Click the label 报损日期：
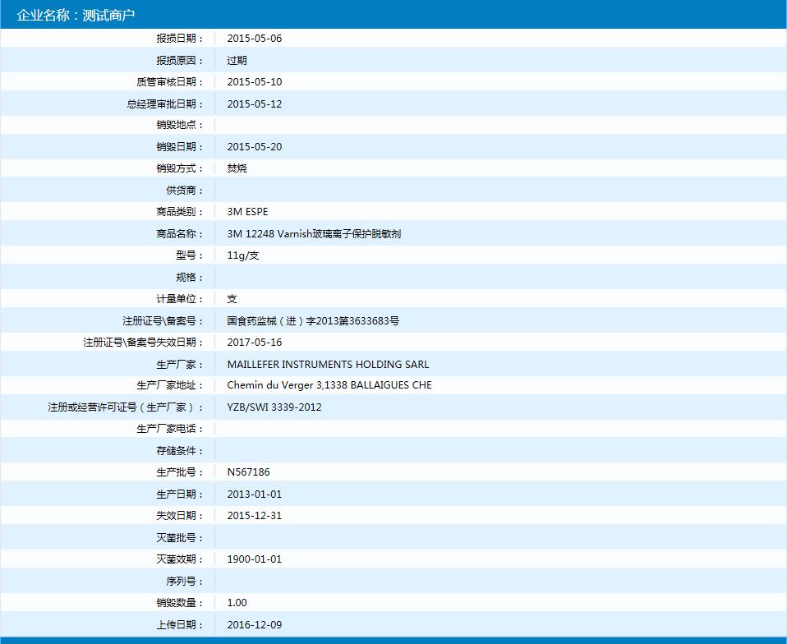Screen dimensions: 787x644 tap(180, 38)
